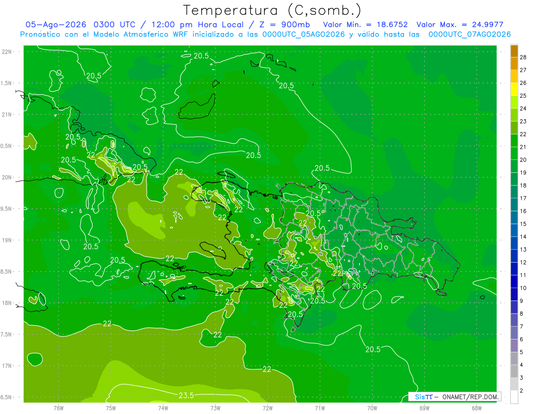Click the color scale label "10"

tap(523, 288)
